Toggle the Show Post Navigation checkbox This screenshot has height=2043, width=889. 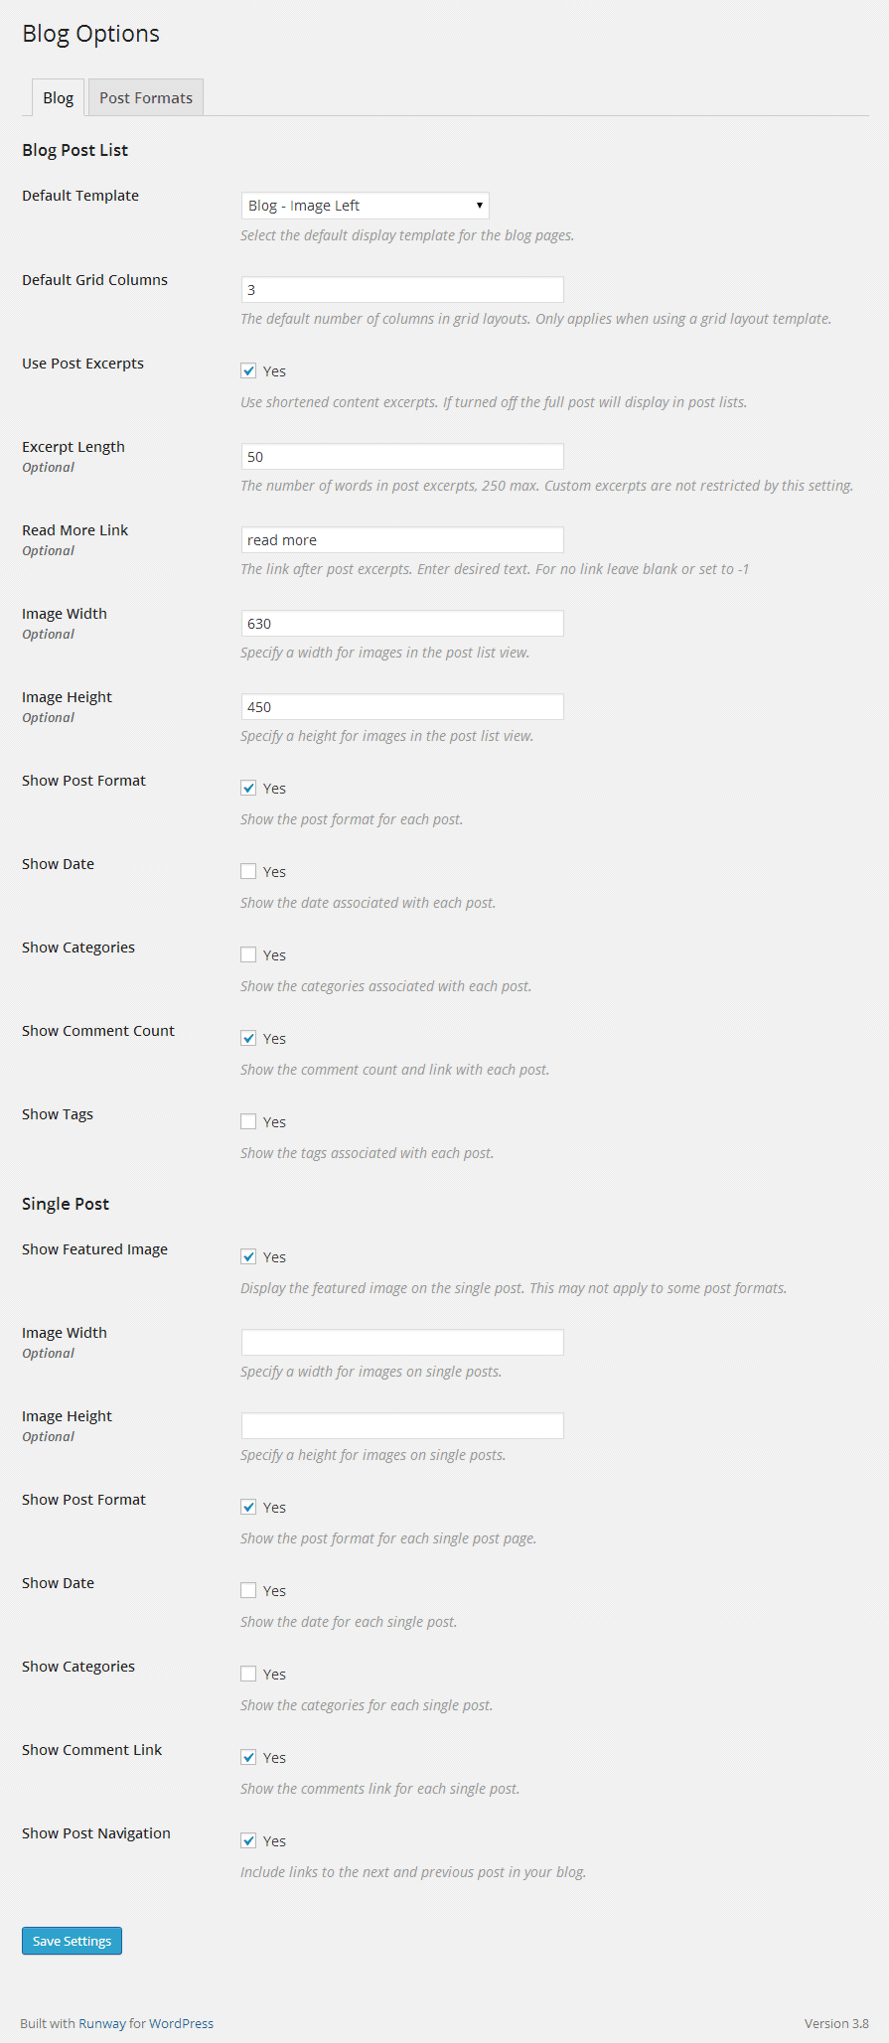click(x=248, y=1841)
